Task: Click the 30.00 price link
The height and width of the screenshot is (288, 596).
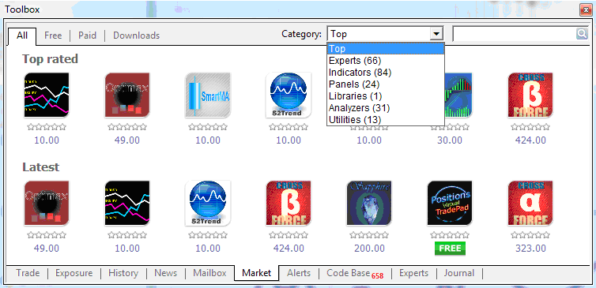Action: pyautogui.click(x=450, y=140)
